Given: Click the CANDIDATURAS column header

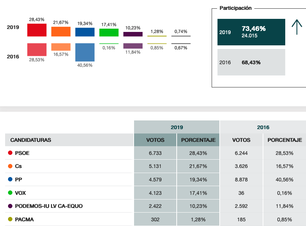Looking at the screenshot, I should pos(31,140).
